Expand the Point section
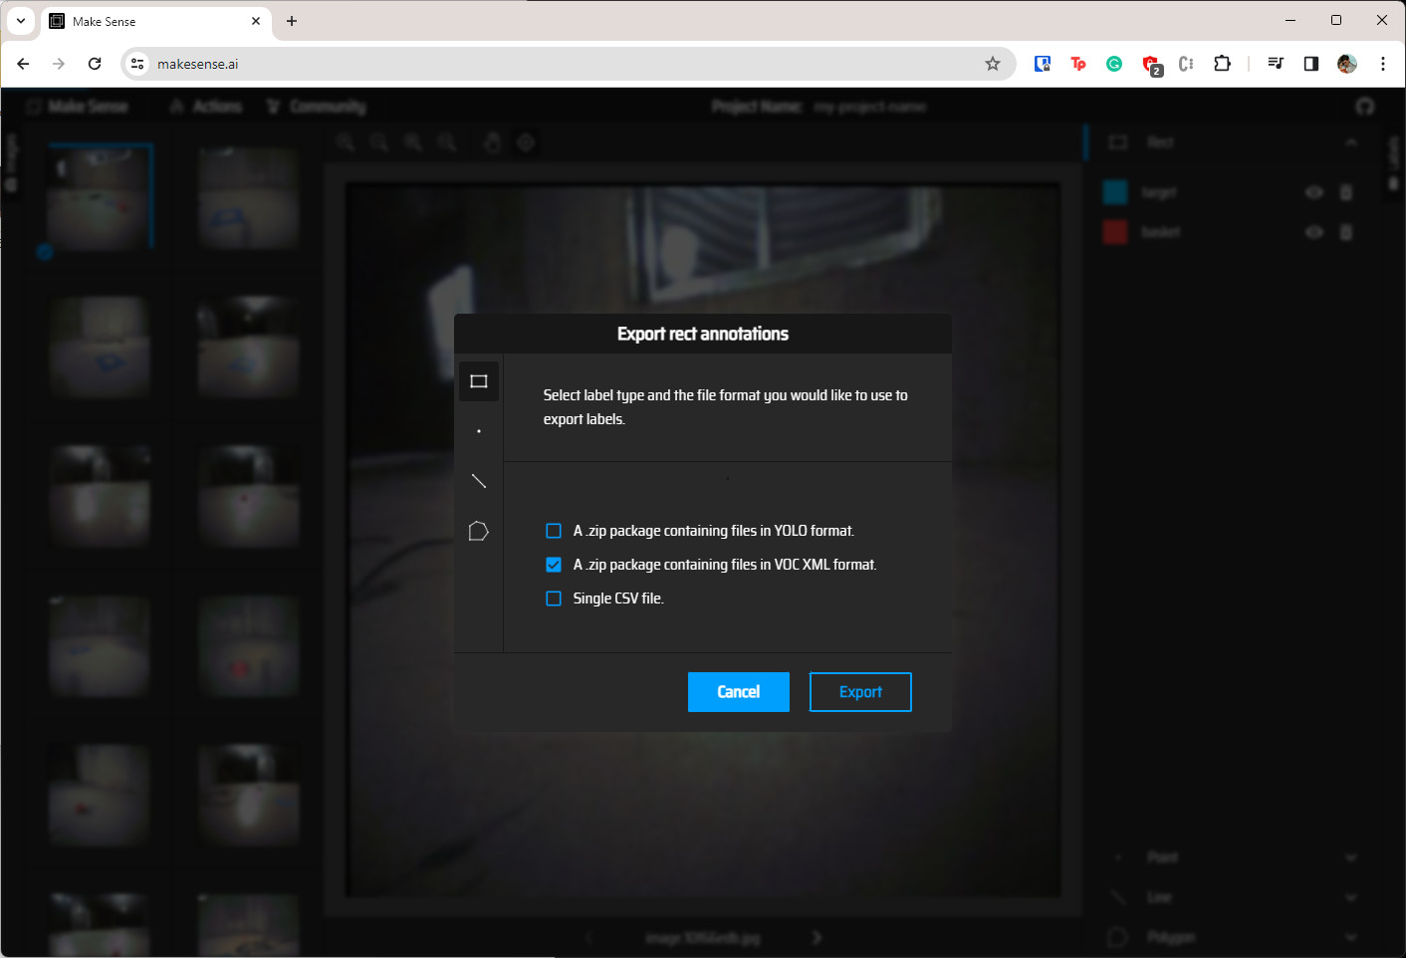This screenshot has width=1406, height=958. point(1351,856)
